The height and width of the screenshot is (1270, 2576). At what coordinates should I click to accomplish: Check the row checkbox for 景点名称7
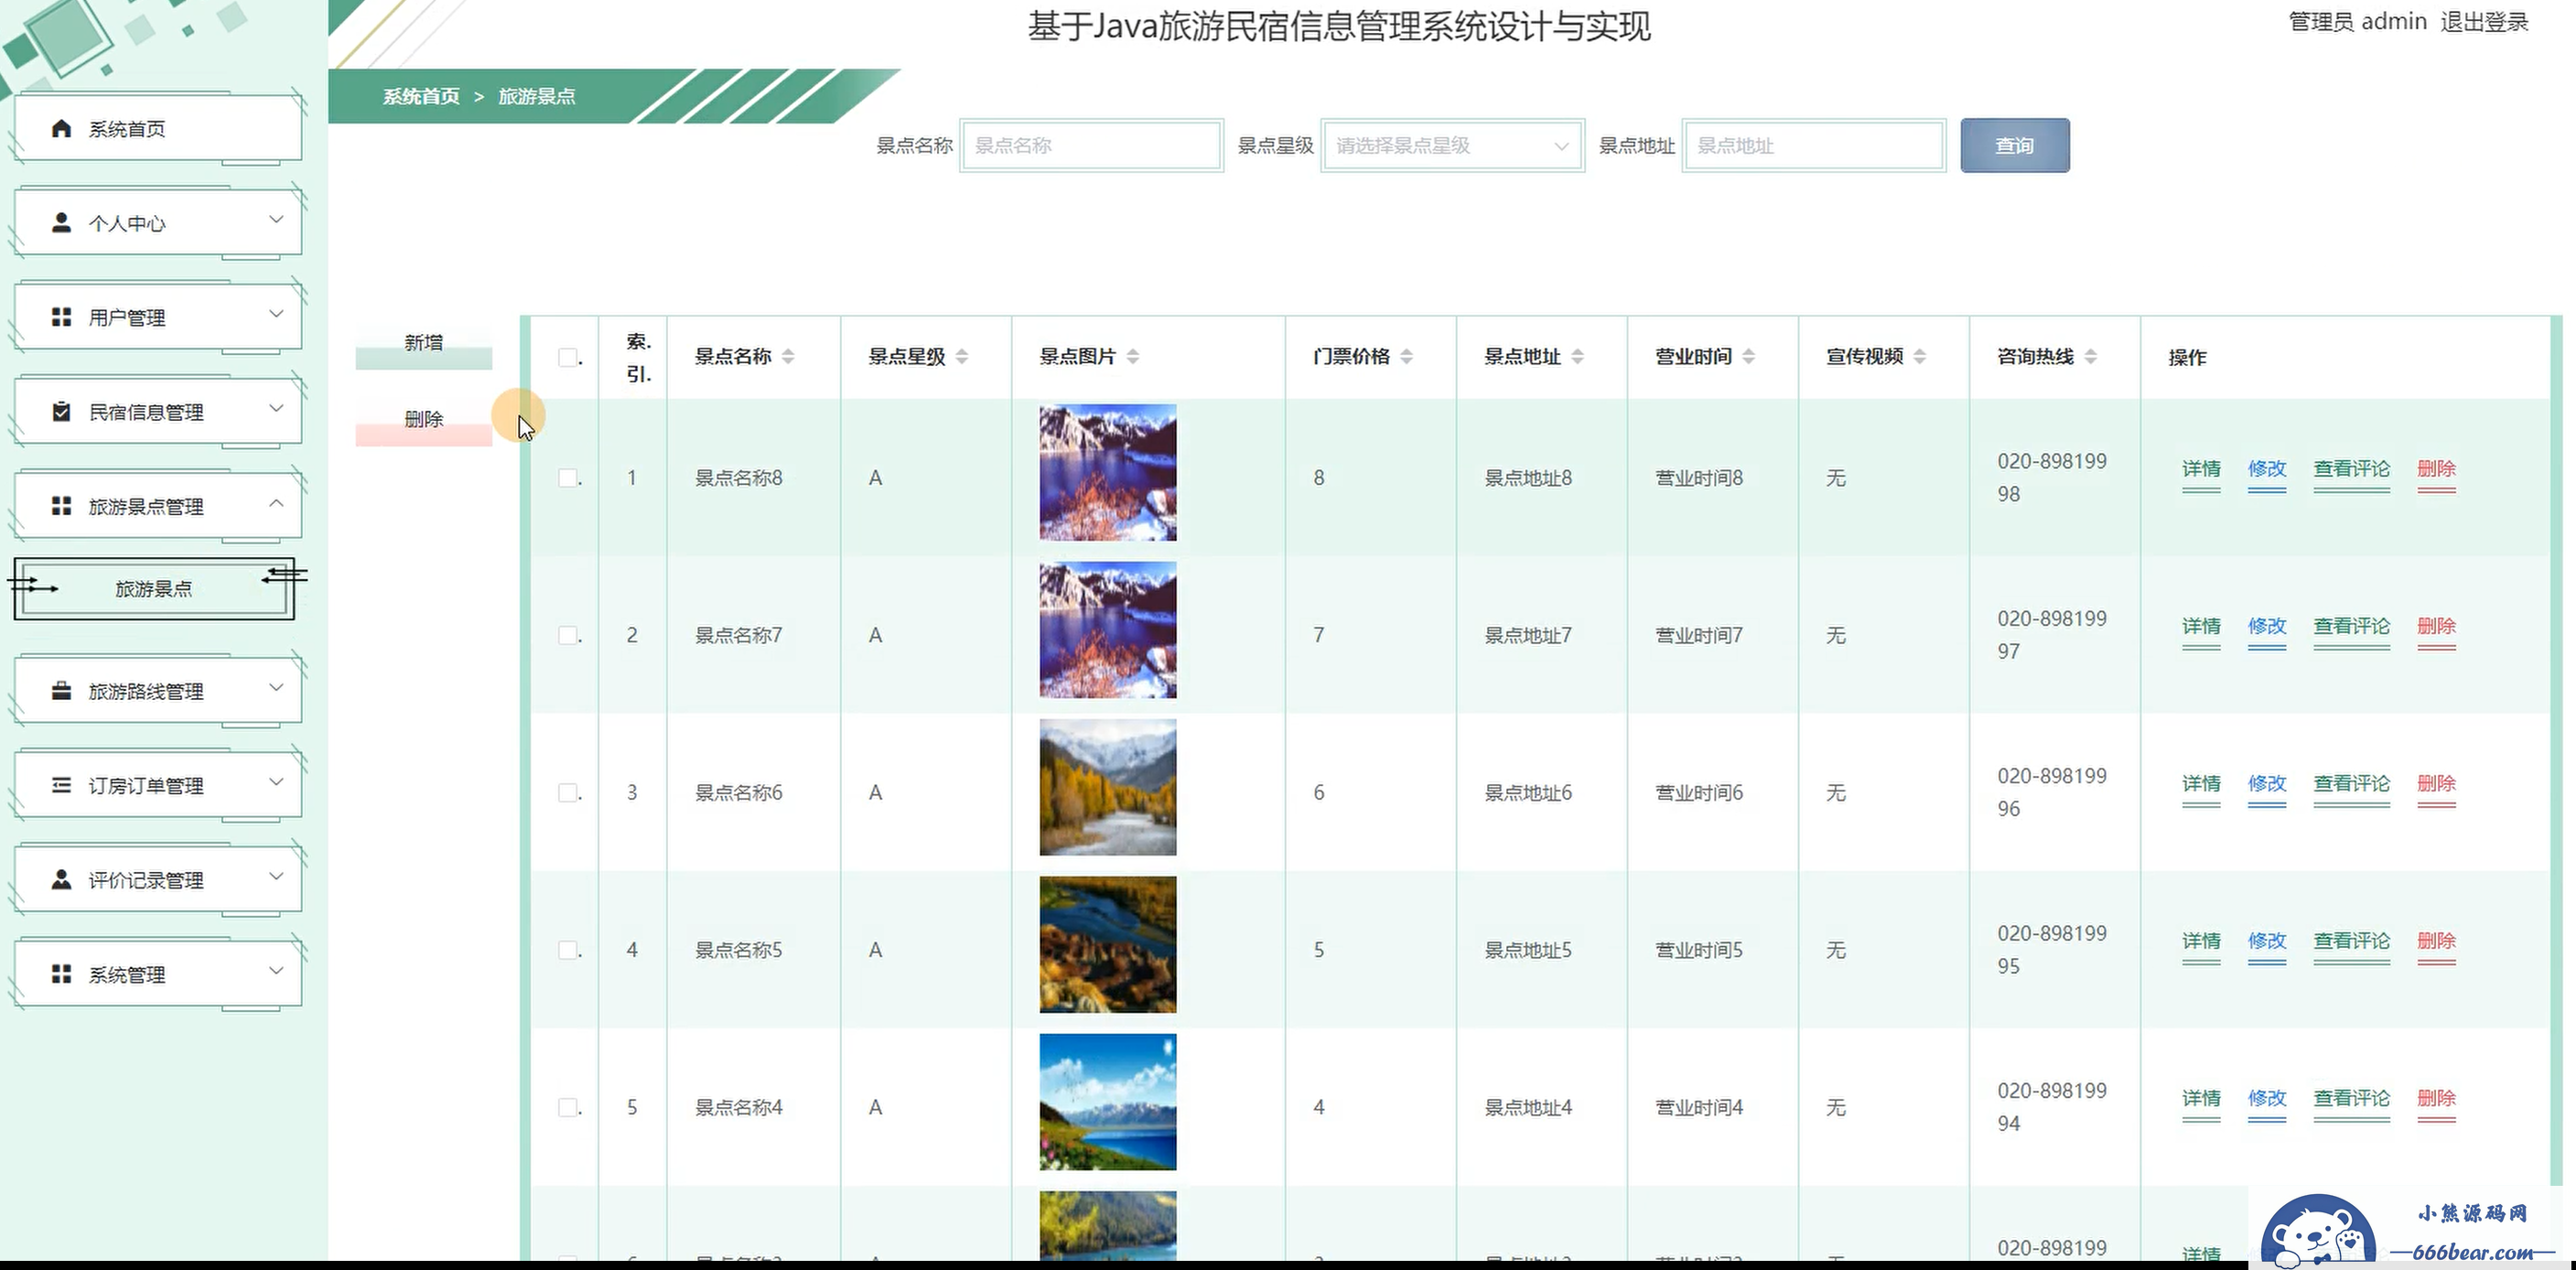click(x=568, y=635)
